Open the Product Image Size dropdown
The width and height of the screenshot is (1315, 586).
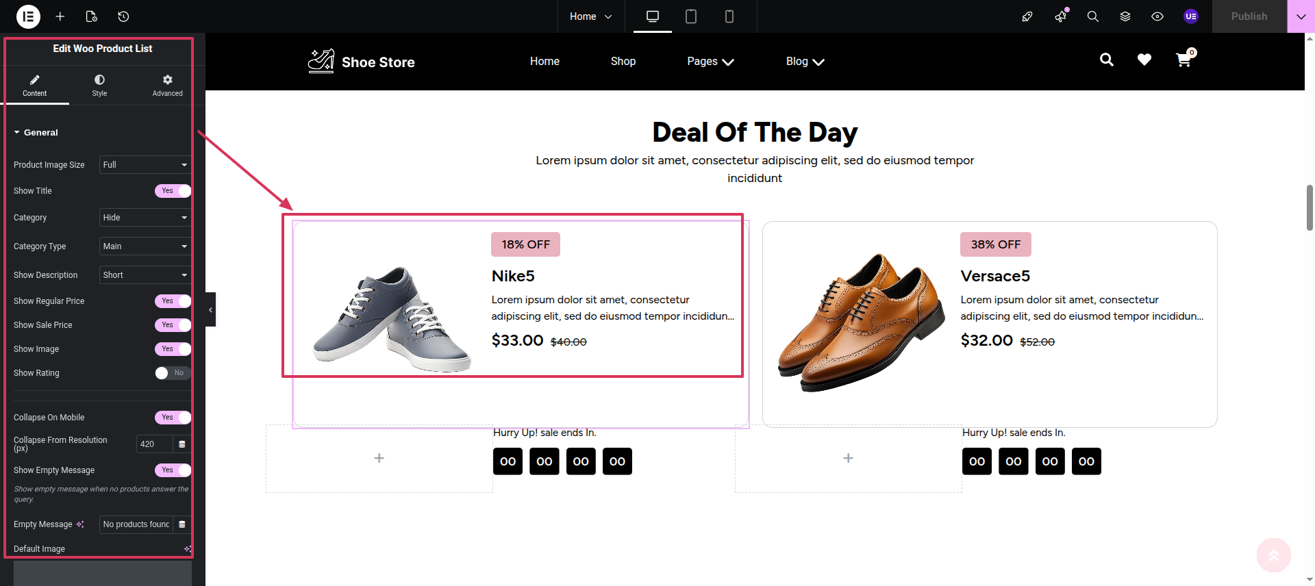[x=145, y=165]
